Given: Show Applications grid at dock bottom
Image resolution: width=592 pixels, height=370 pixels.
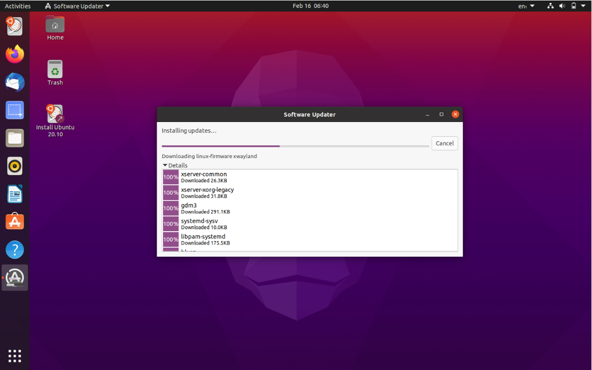Looking at the screenshot, I should coord(15,356).
